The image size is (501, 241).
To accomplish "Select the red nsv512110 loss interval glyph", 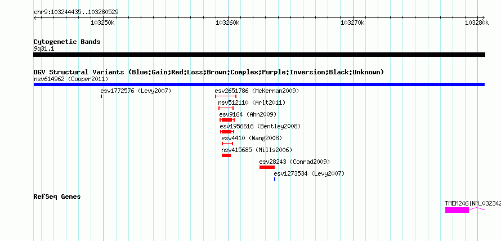I will (x=226, y=108).
